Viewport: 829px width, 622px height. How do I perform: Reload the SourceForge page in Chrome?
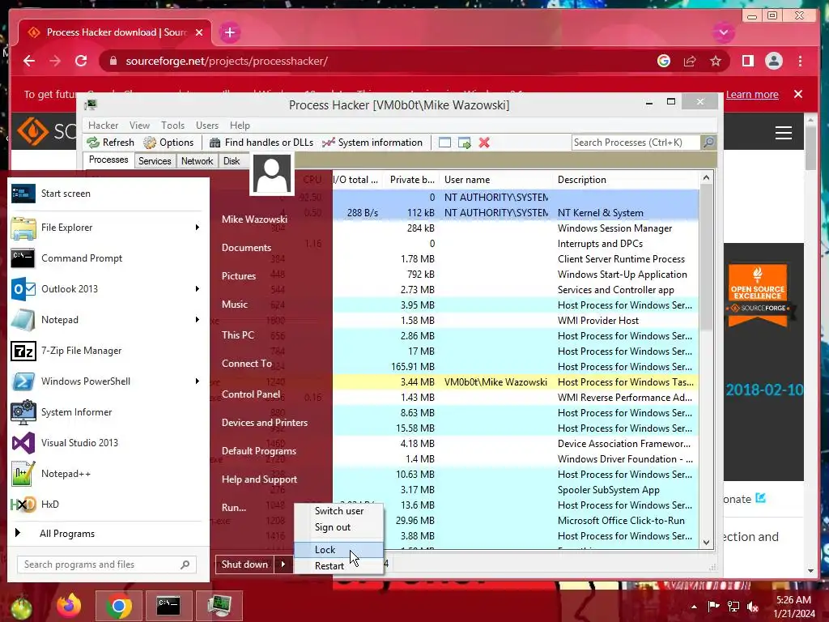pos(81,61)
